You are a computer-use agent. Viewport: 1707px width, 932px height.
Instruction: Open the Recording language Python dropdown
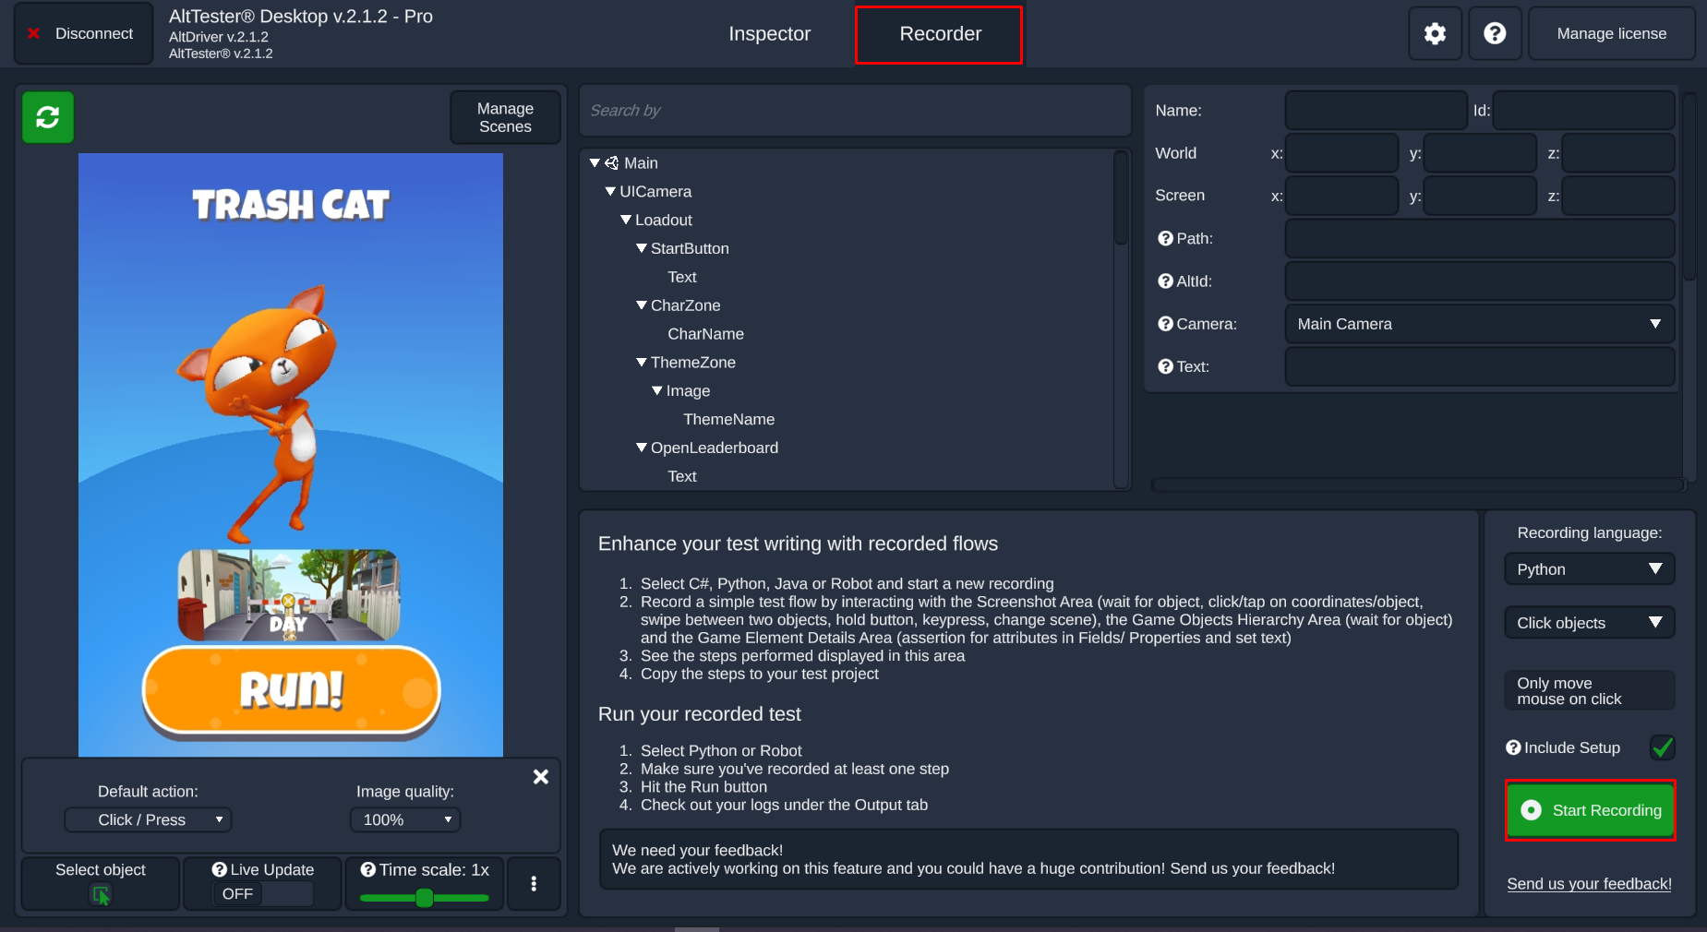click(x=1589, y=569)
